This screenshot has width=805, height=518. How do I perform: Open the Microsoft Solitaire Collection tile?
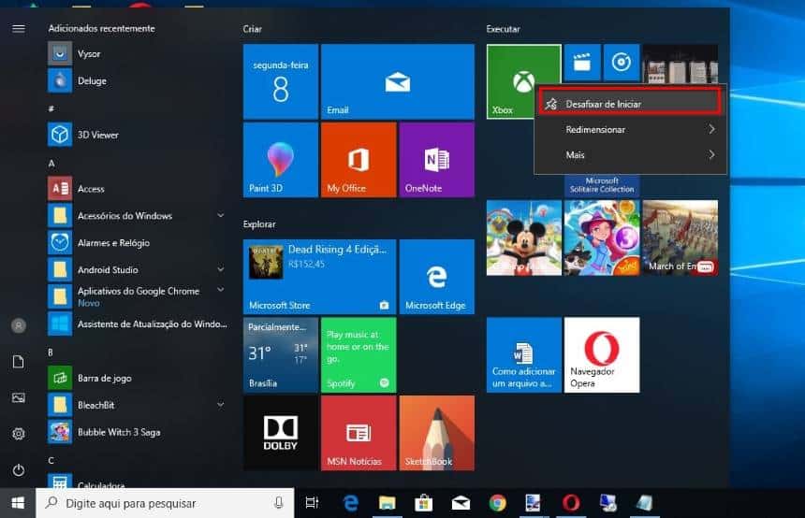click(602, 185)
